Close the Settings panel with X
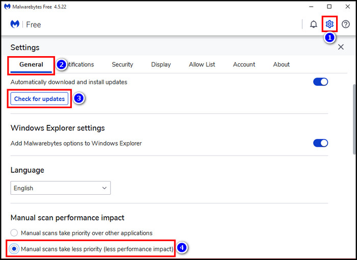The image size is (357, 260). tap(341, 47)
